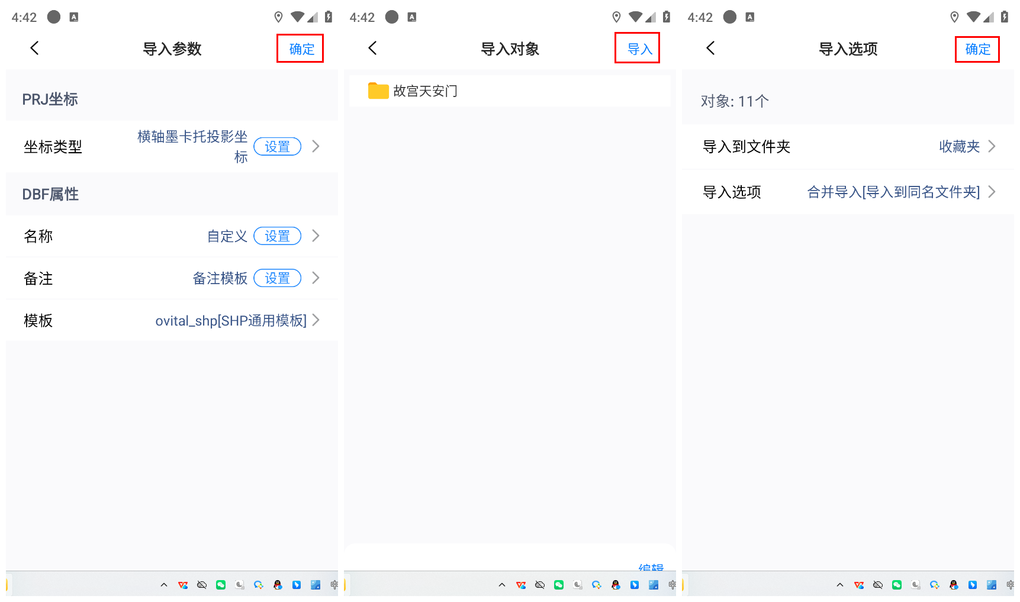Select the 故宫天安门 folder name
The width and height of the screenshot is (1020, 602).
(x=425, y=91)
